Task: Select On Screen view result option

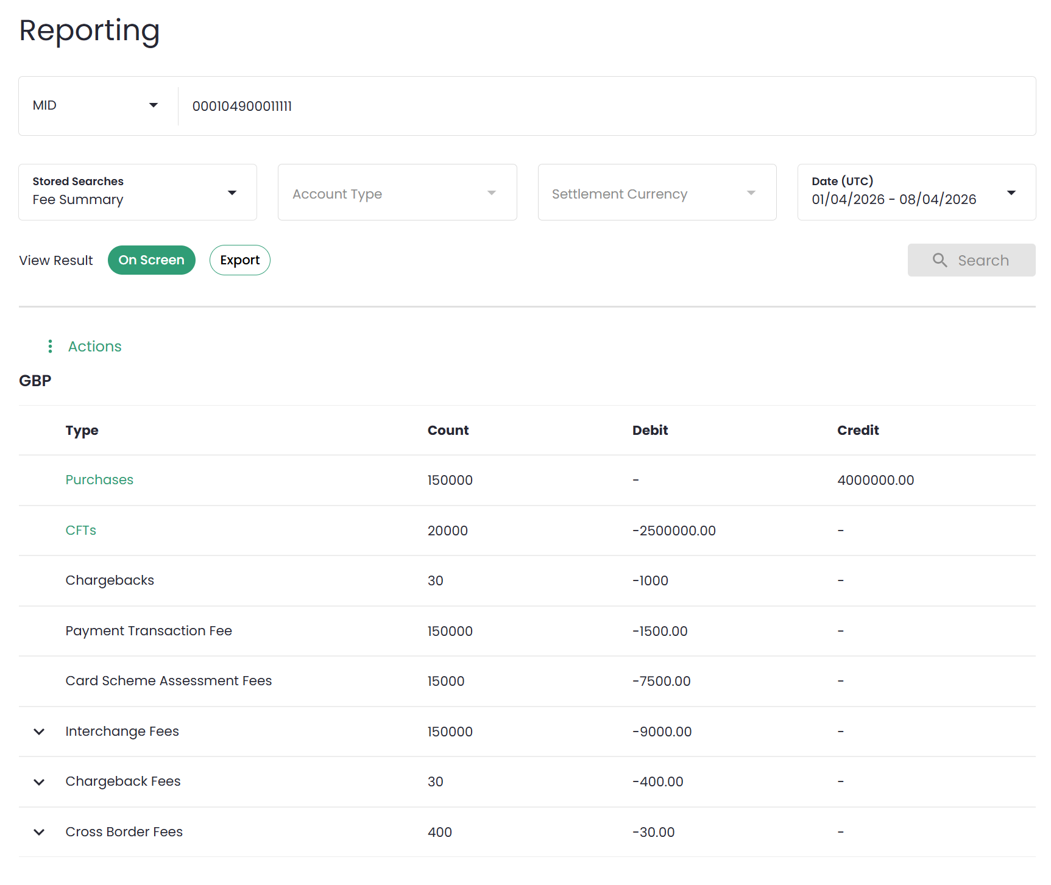Action: (x=151, y=260)
